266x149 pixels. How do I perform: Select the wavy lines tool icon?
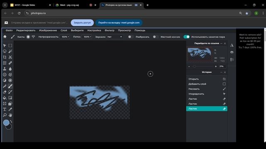(x=5, y=63)
